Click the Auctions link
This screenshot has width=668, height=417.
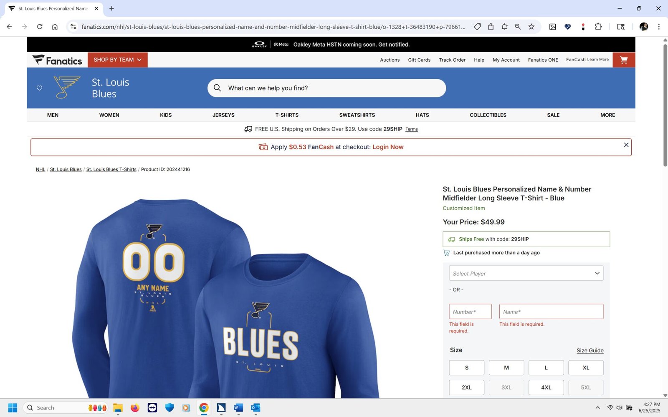(x=390, y=60)
